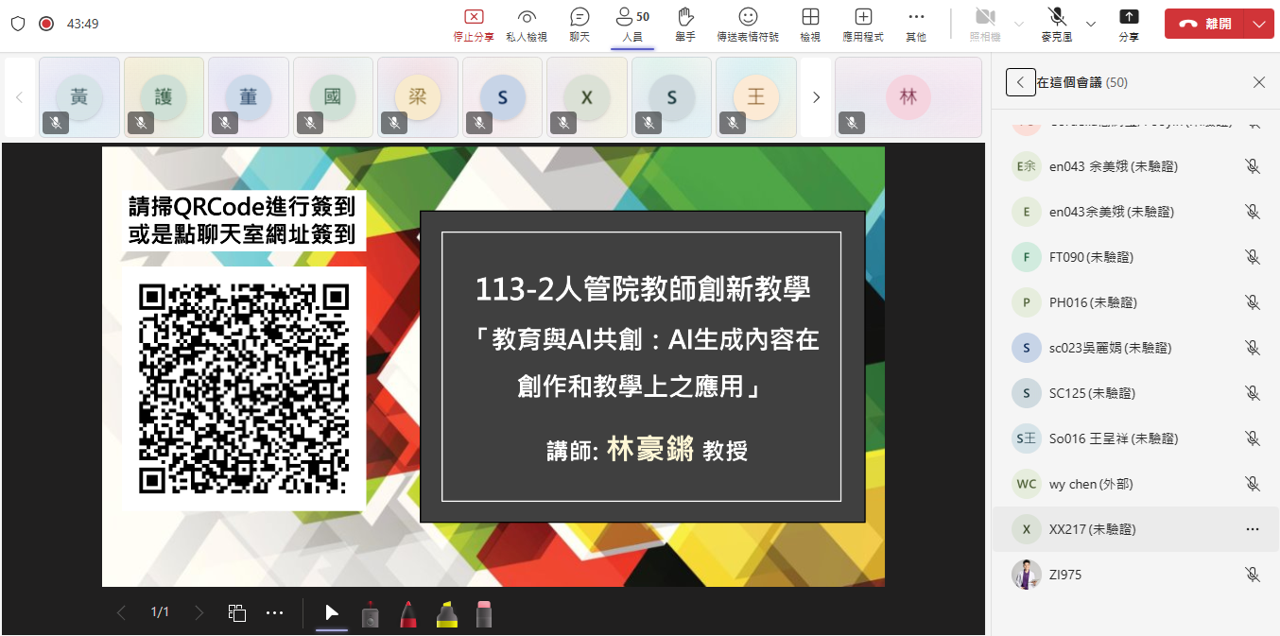Select wy chen (外部) participant name
1280x636 pixels.
1091,484
